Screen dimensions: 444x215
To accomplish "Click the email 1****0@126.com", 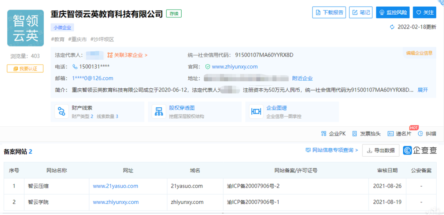I will pos(92,78).
